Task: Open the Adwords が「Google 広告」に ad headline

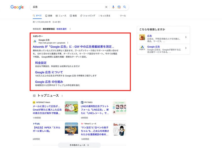Action: [x=73, y=47]
